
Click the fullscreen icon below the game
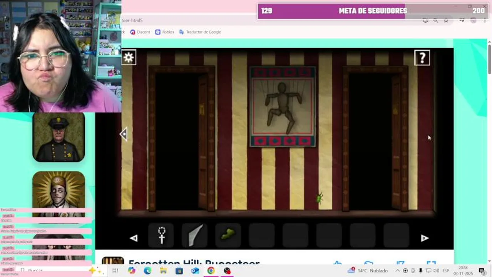[x=431, y=263]
